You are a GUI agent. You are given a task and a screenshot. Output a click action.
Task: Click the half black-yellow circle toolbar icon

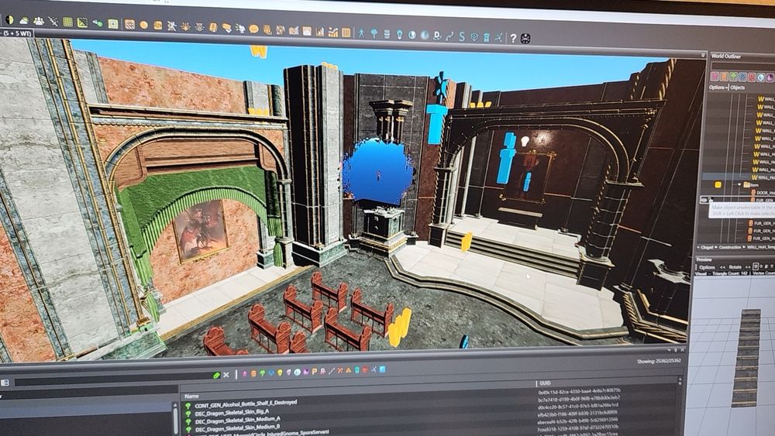pyautogui.click(x=9, y=20)
